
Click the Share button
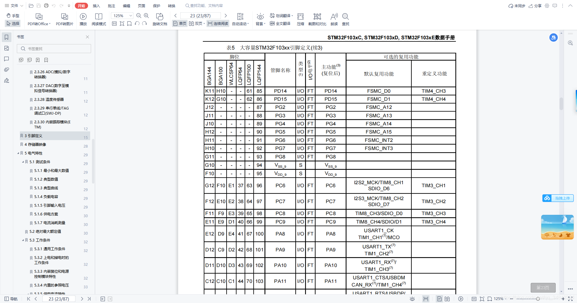click(x=535, y=6)
